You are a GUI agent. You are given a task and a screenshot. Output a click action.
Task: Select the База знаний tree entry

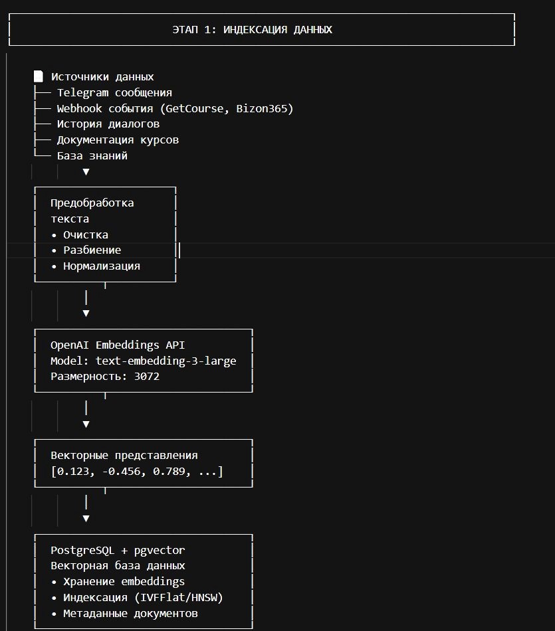[x=92, y=156]
